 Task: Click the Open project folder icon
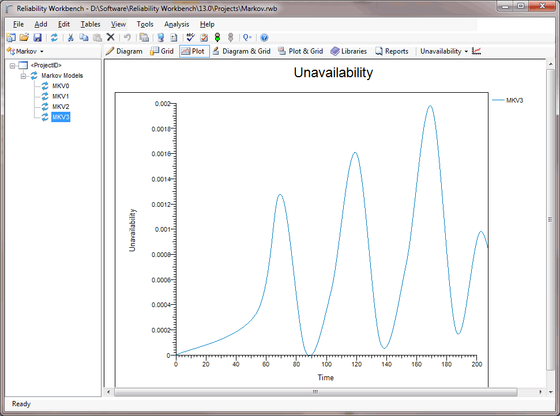pyautogui.click(x=24, y=37)
